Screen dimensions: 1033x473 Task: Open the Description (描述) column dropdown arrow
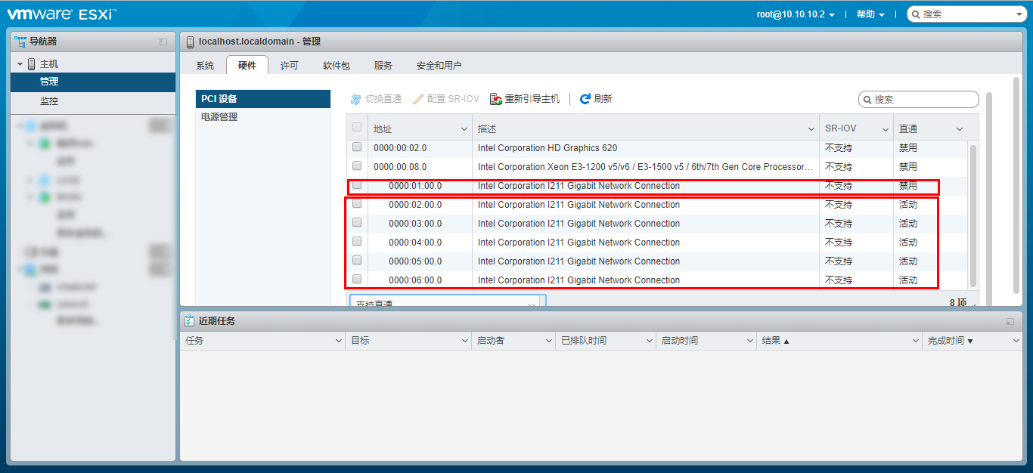[x=811, y=129]
